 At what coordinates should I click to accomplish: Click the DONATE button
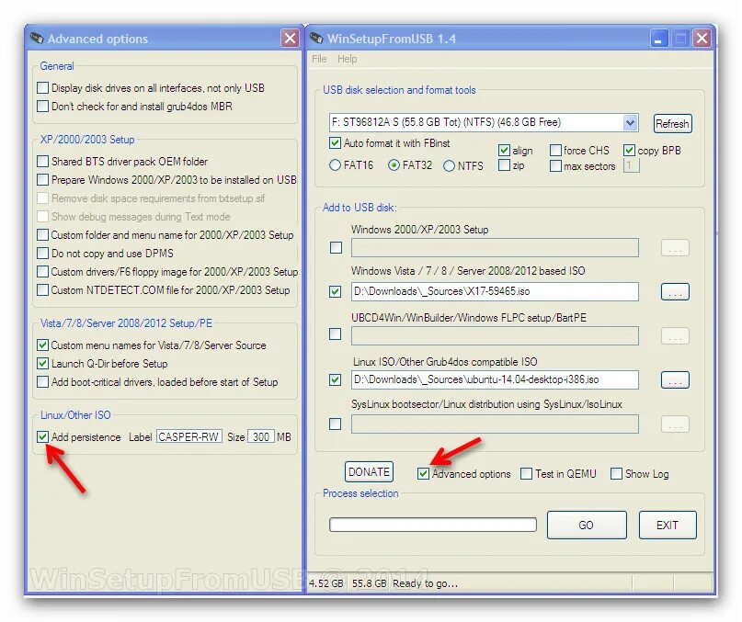click(369, 471)
